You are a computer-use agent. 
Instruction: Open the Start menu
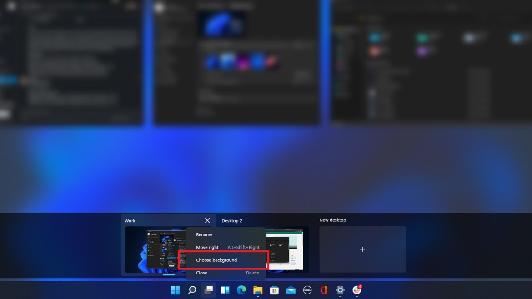[x=176, y=289]
